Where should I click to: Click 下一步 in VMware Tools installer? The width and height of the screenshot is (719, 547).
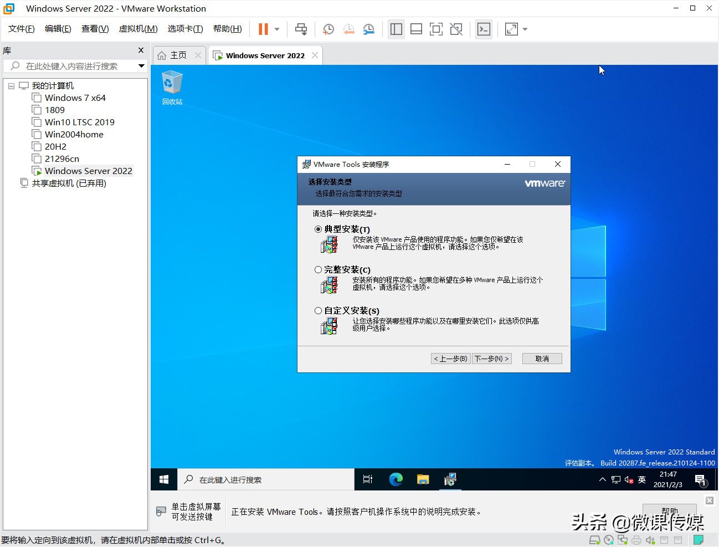click(x=491, y=359)
